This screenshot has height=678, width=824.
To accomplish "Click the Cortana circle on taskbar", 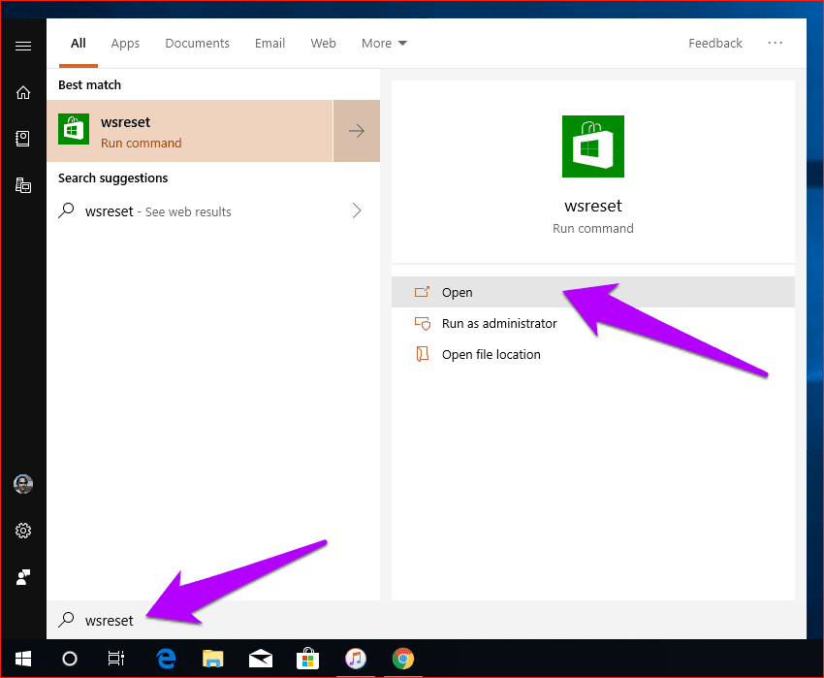I will [x=70, y=659].
